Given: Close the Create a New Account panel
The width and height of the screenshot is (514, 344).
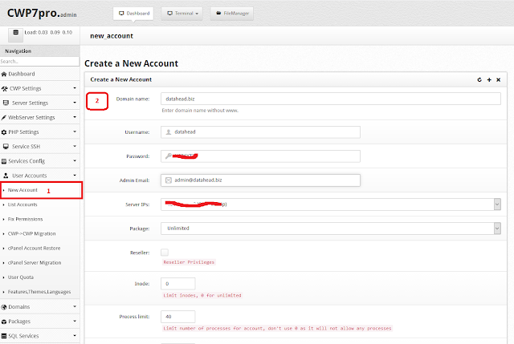Looking at the screenshot, I should coord(498,80).
